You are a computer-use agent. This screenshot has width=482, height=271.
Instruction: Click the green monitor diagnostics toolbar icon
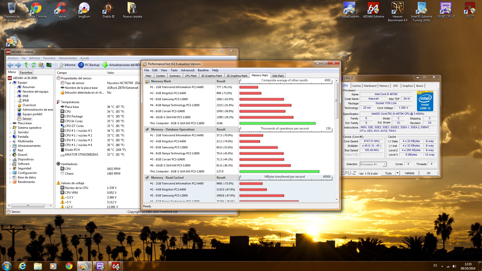pyautogui.click(x=49, y=65)
